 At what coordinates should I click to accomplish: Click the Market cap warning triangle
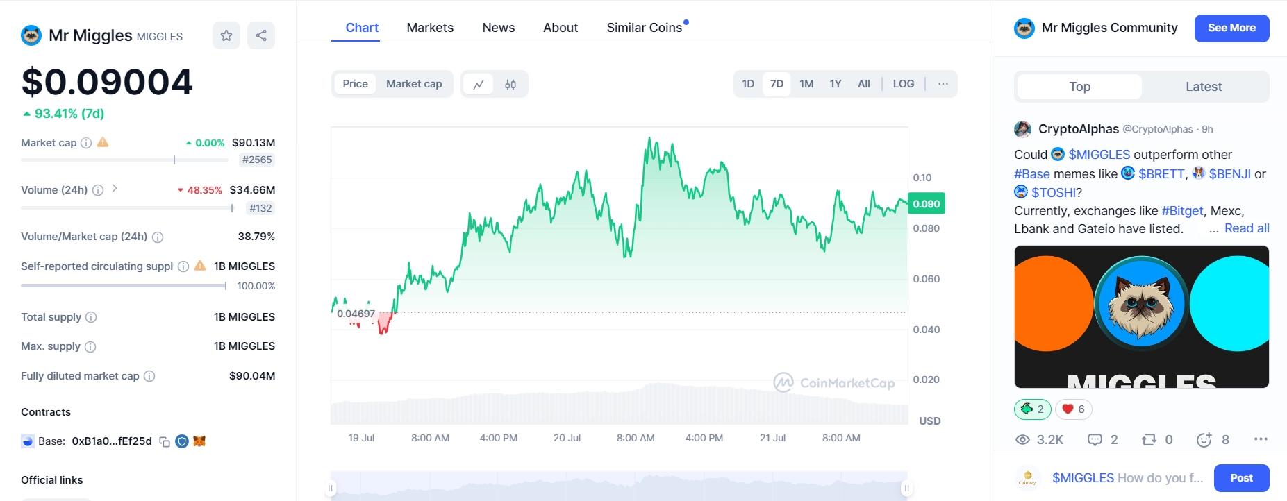(x=103, y=142)
